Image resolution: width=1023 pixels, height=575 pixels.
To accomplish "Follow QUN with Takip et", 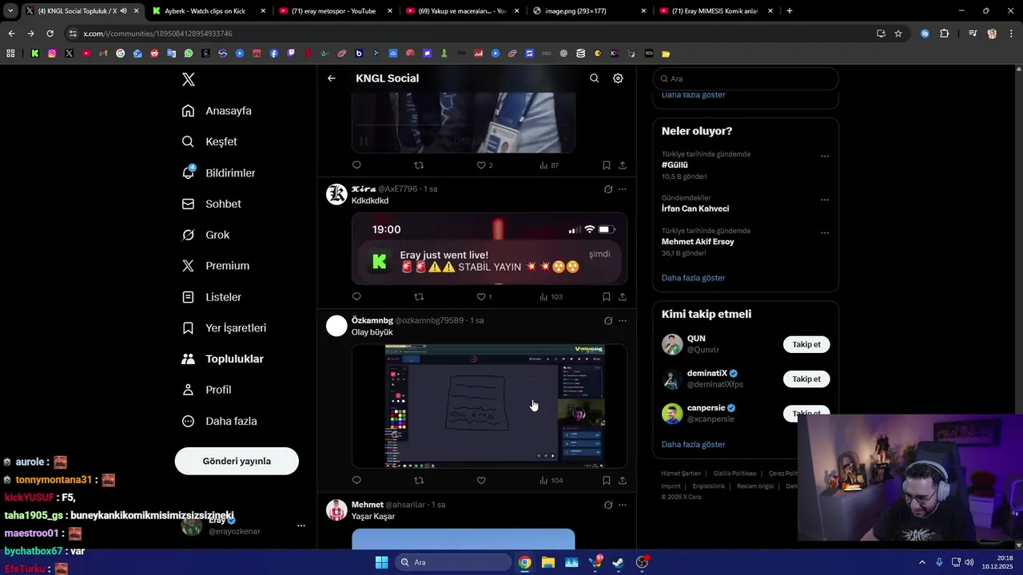I will (x=806, y=344).
